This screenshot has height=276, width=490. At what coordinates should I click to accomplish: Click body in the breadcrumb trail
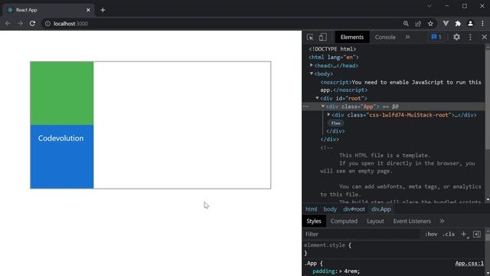coord(330,209)
